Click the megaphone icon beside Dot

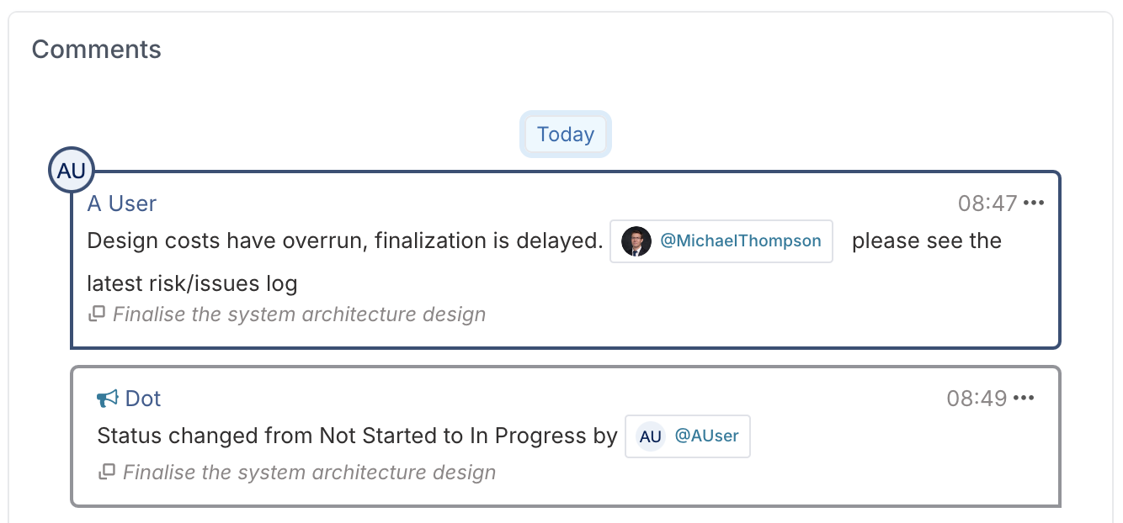108,399
